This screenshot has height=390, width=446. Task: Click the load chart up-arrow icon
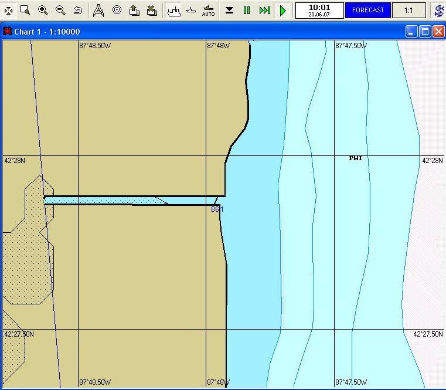coord(134,11)
